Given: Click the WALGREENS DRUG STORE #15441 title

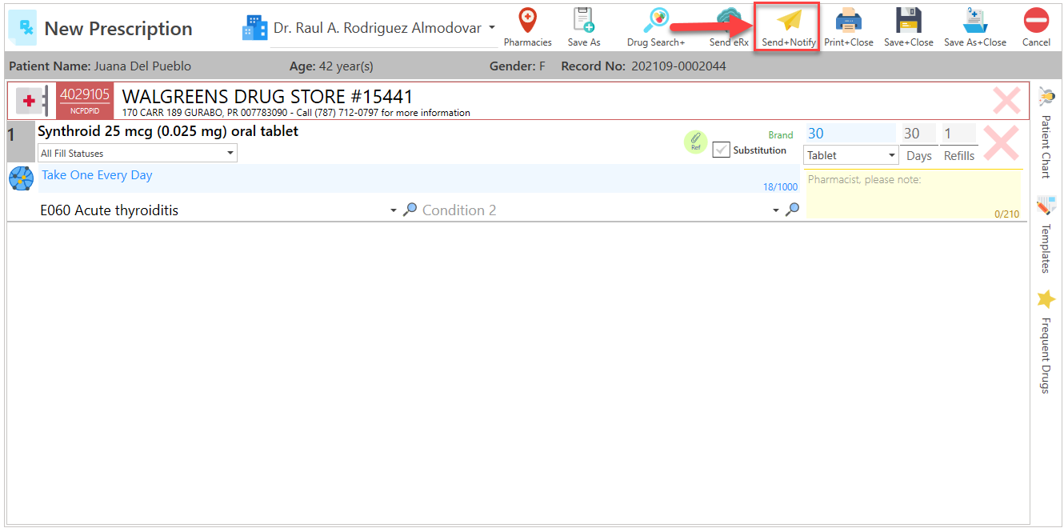Looking at the screenshot, I should coord(267,97).
